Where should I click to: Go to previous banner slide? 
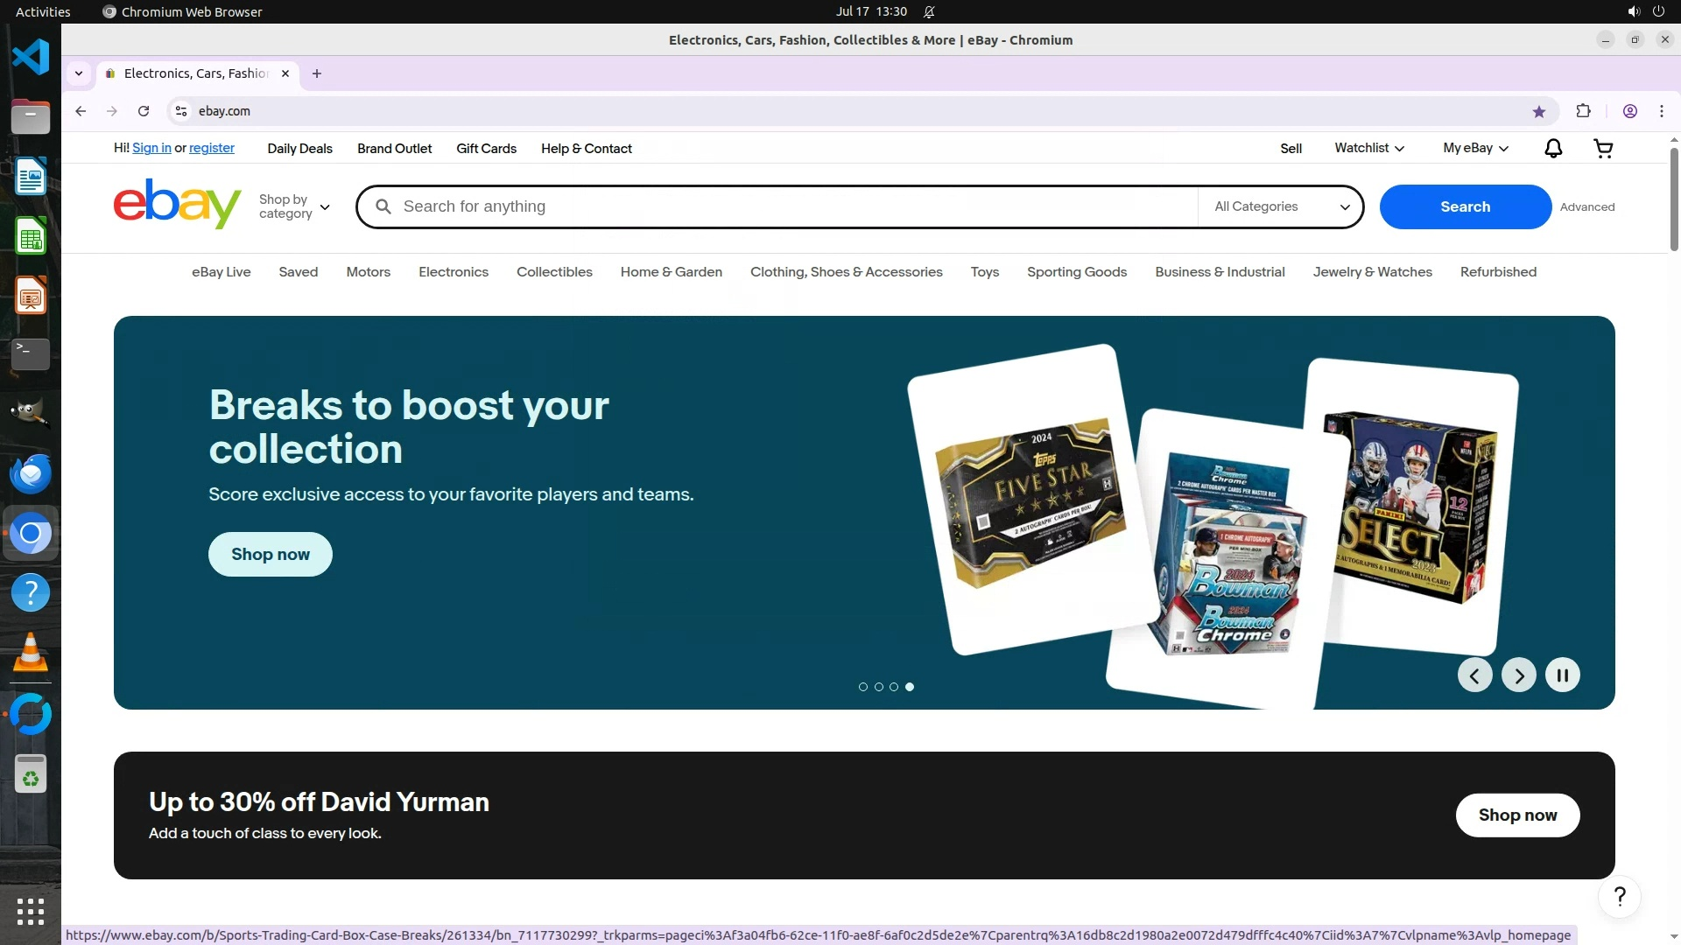1474,675
